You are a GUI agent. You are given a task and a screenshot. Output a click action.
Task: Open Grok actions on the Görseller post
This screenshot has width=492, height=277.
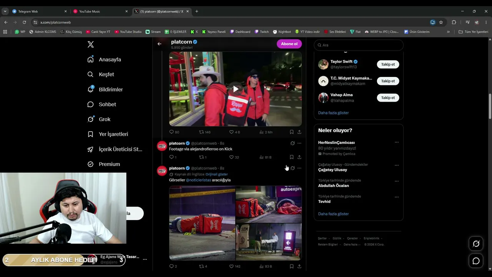(x=293, y=168)
